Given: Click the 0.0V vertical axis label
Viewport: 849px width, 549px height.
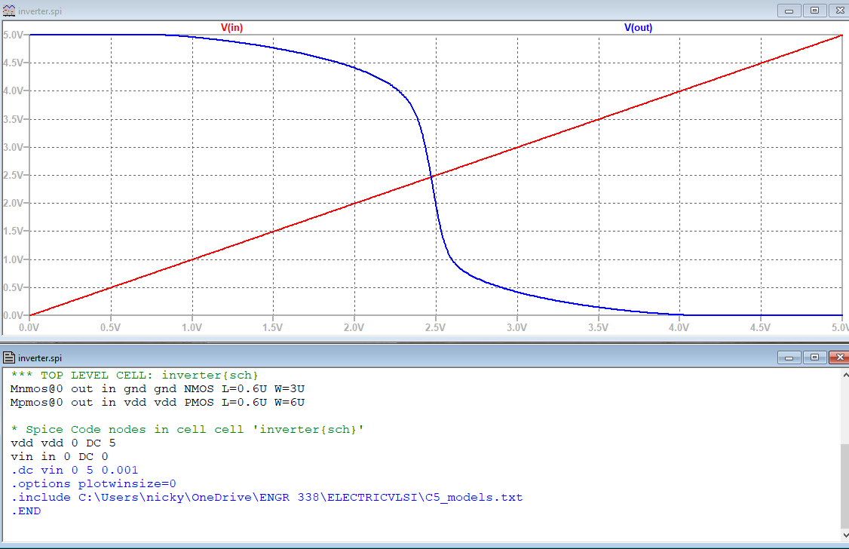Looking at the screenshot, I should point(13,315).
